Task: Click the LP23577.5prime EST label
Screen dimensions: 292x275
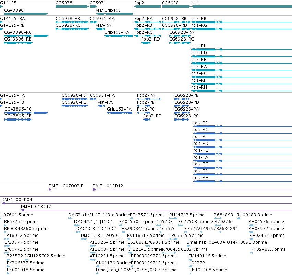Action: tap(21, 242)
